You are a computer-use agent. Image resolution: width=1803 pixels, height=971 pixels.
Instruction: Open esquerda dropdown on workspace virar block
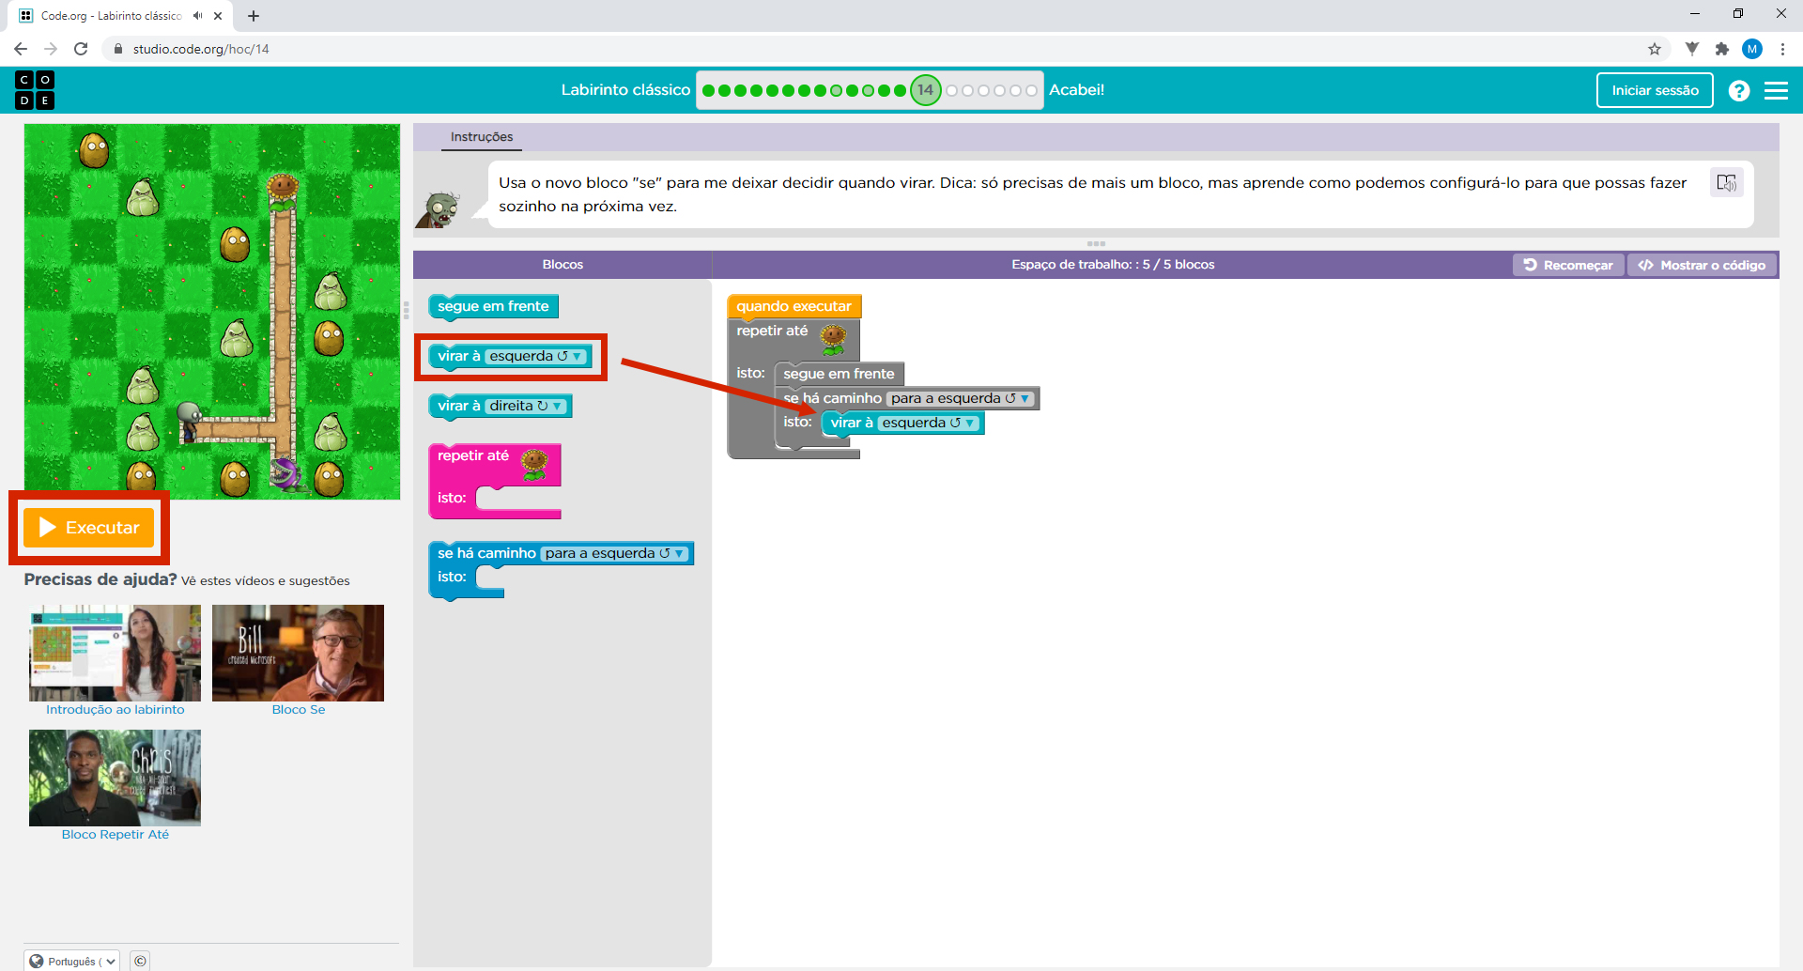point(929,423)
